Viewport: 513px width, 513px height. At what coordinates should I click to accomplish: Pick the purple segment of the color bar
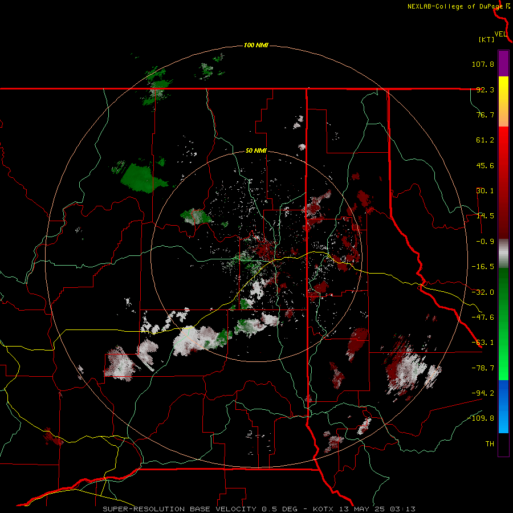click(x=503, y=63)
